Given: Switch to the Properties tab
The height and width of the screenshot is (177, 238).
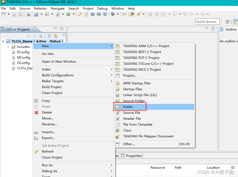Looking at the screenshot, I should coord(131,156).
